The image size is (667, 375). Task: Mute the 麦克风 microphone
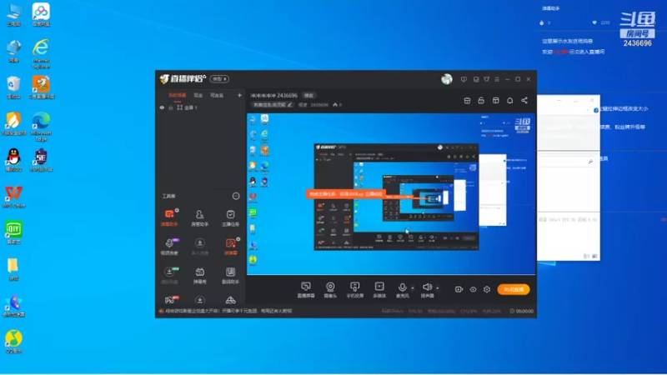402,289
